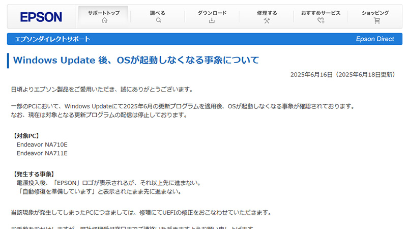The height and width of the screenshot is (229, 407).
Task: Open the ダウンロード menu label
Action: (x=212, y=13)
